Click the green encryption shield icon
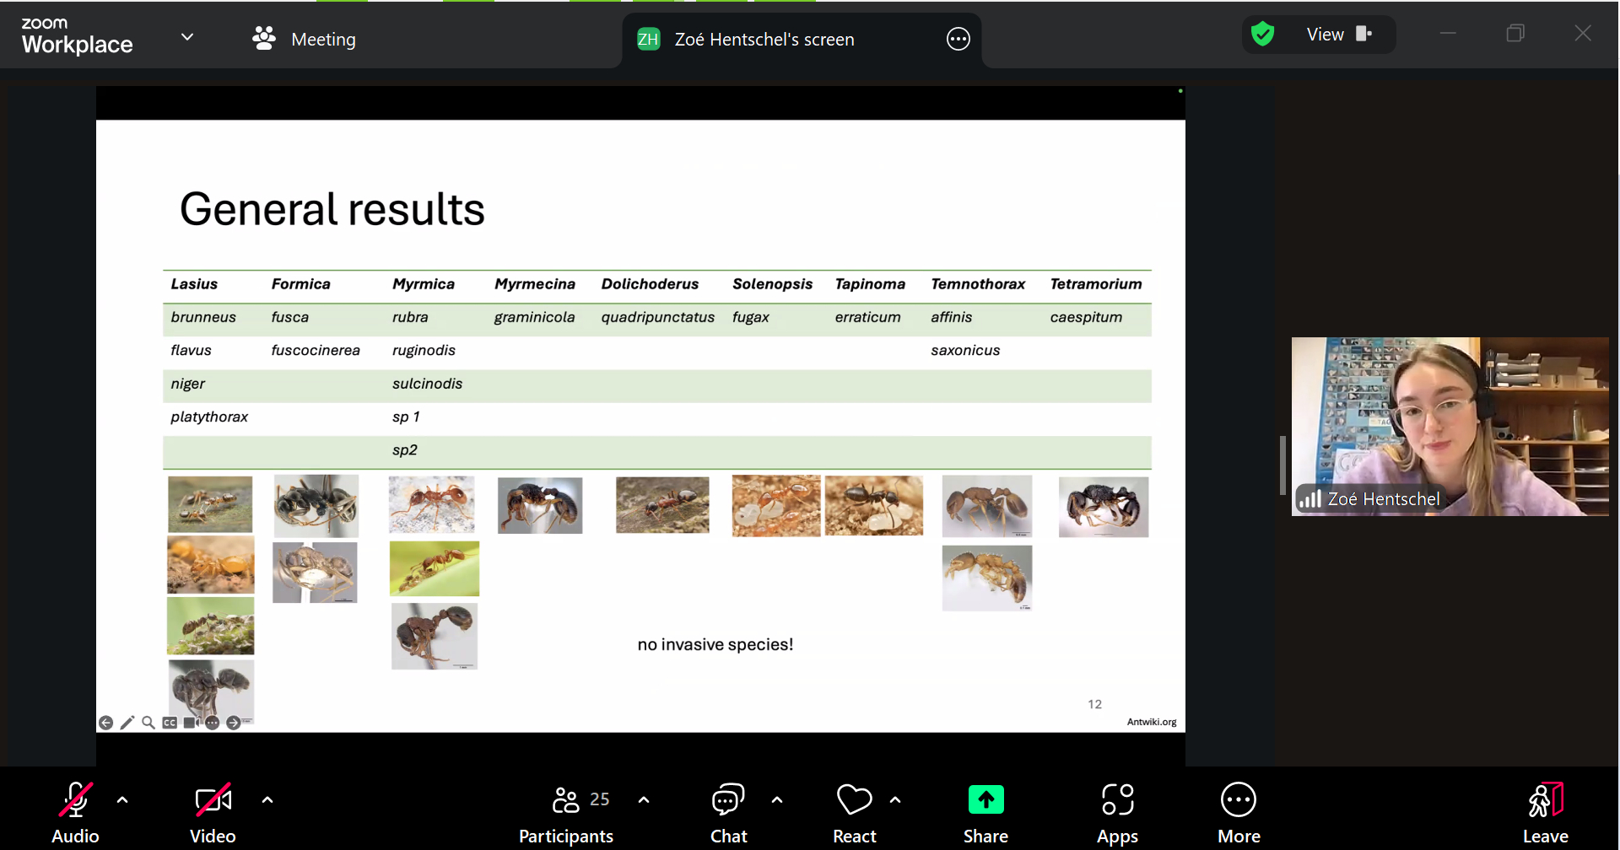The width and height of the screenshot is (1620, 850). [1262, 35]
